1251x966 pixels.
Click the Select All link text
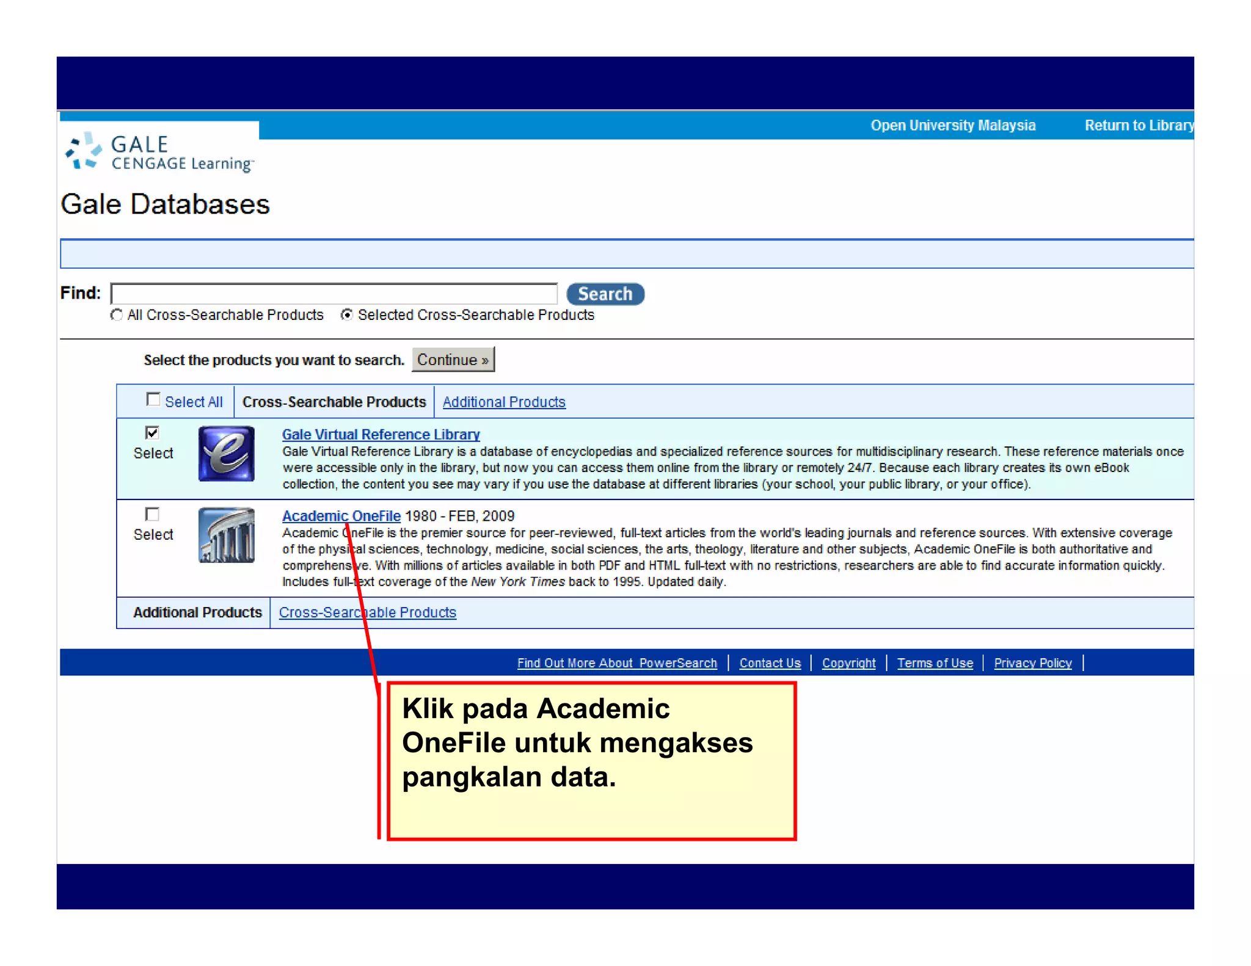(x=194, y=402)
